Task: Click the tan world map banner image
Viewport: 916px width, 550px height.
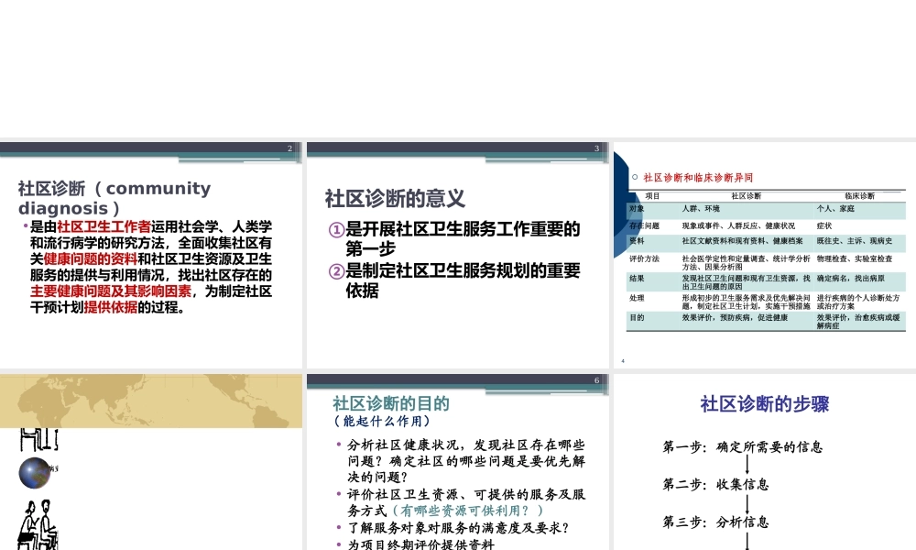Action: pyautogui.click(x=151, y=401)
